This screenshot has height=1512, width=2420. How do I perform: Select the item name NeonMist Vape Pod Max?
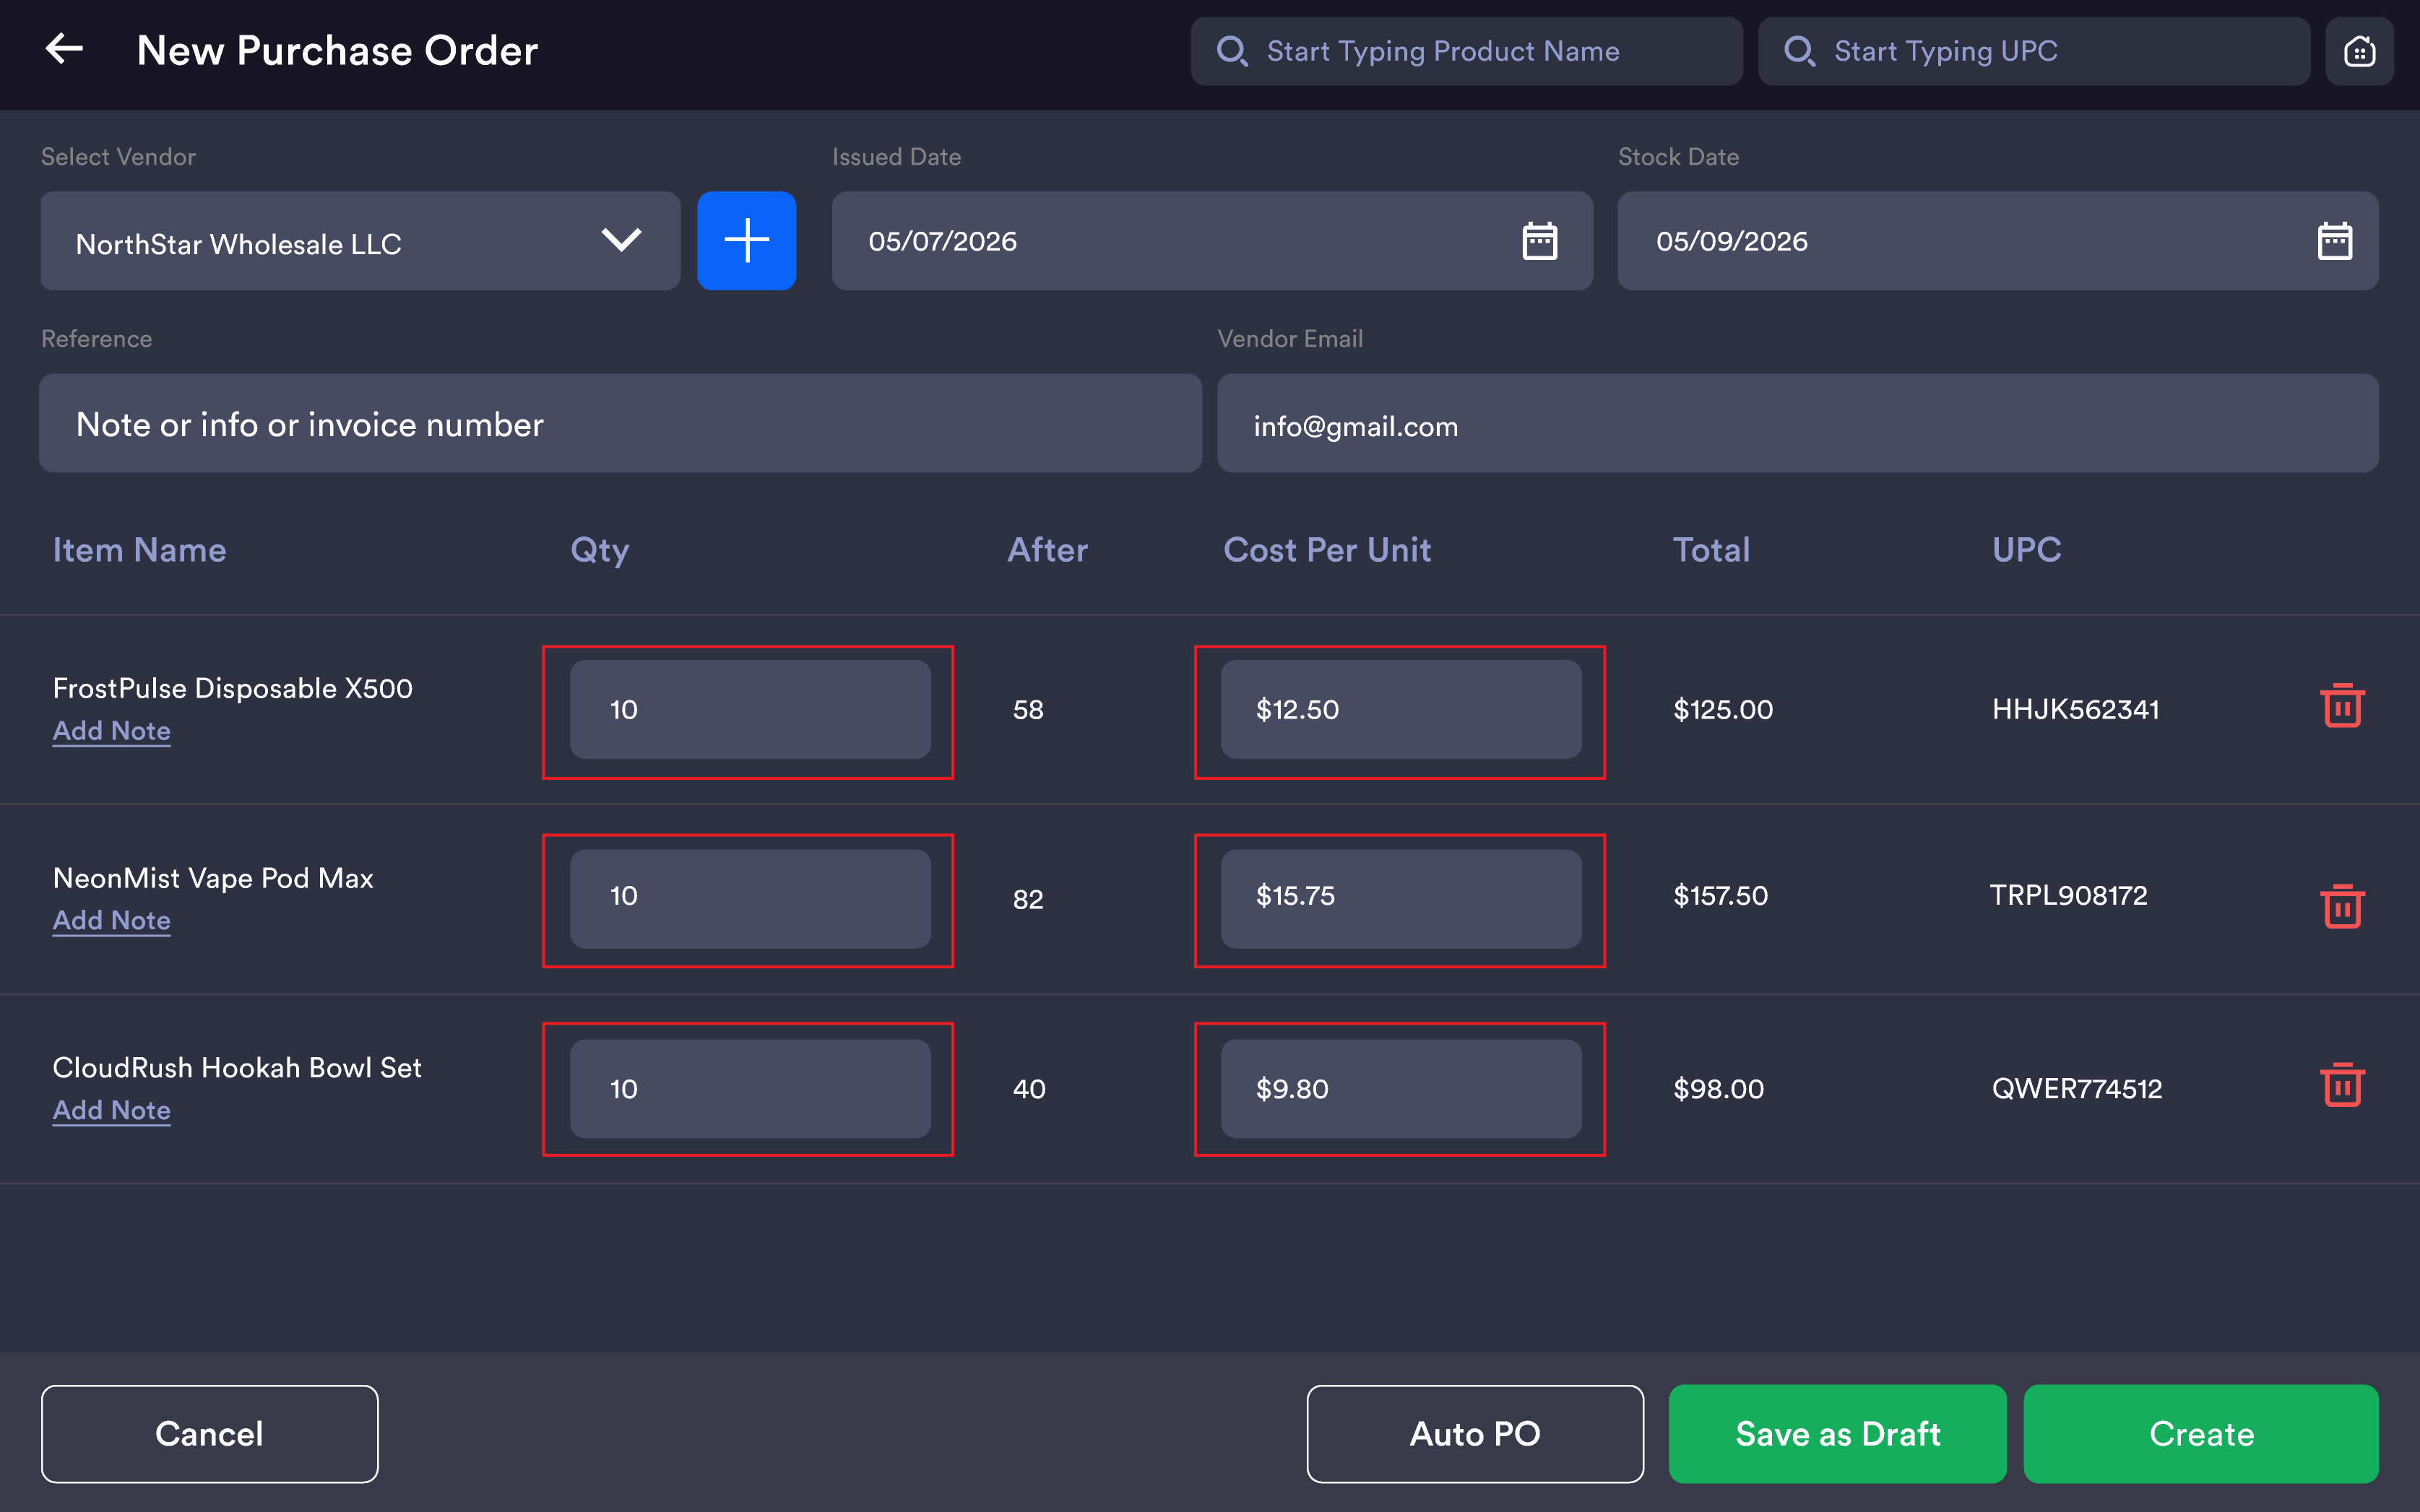pos(213,878)
